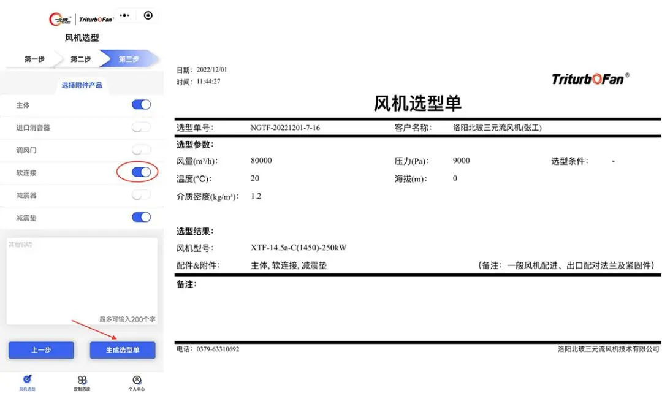The height and width of the screenshot is (393, 662).
Task: Tap the mini-program three-dot menu icon
Action: point(125,16)
